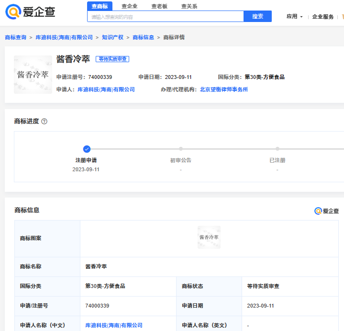
Task: Click the 等待实质审查 status tag
Action: 112,59
